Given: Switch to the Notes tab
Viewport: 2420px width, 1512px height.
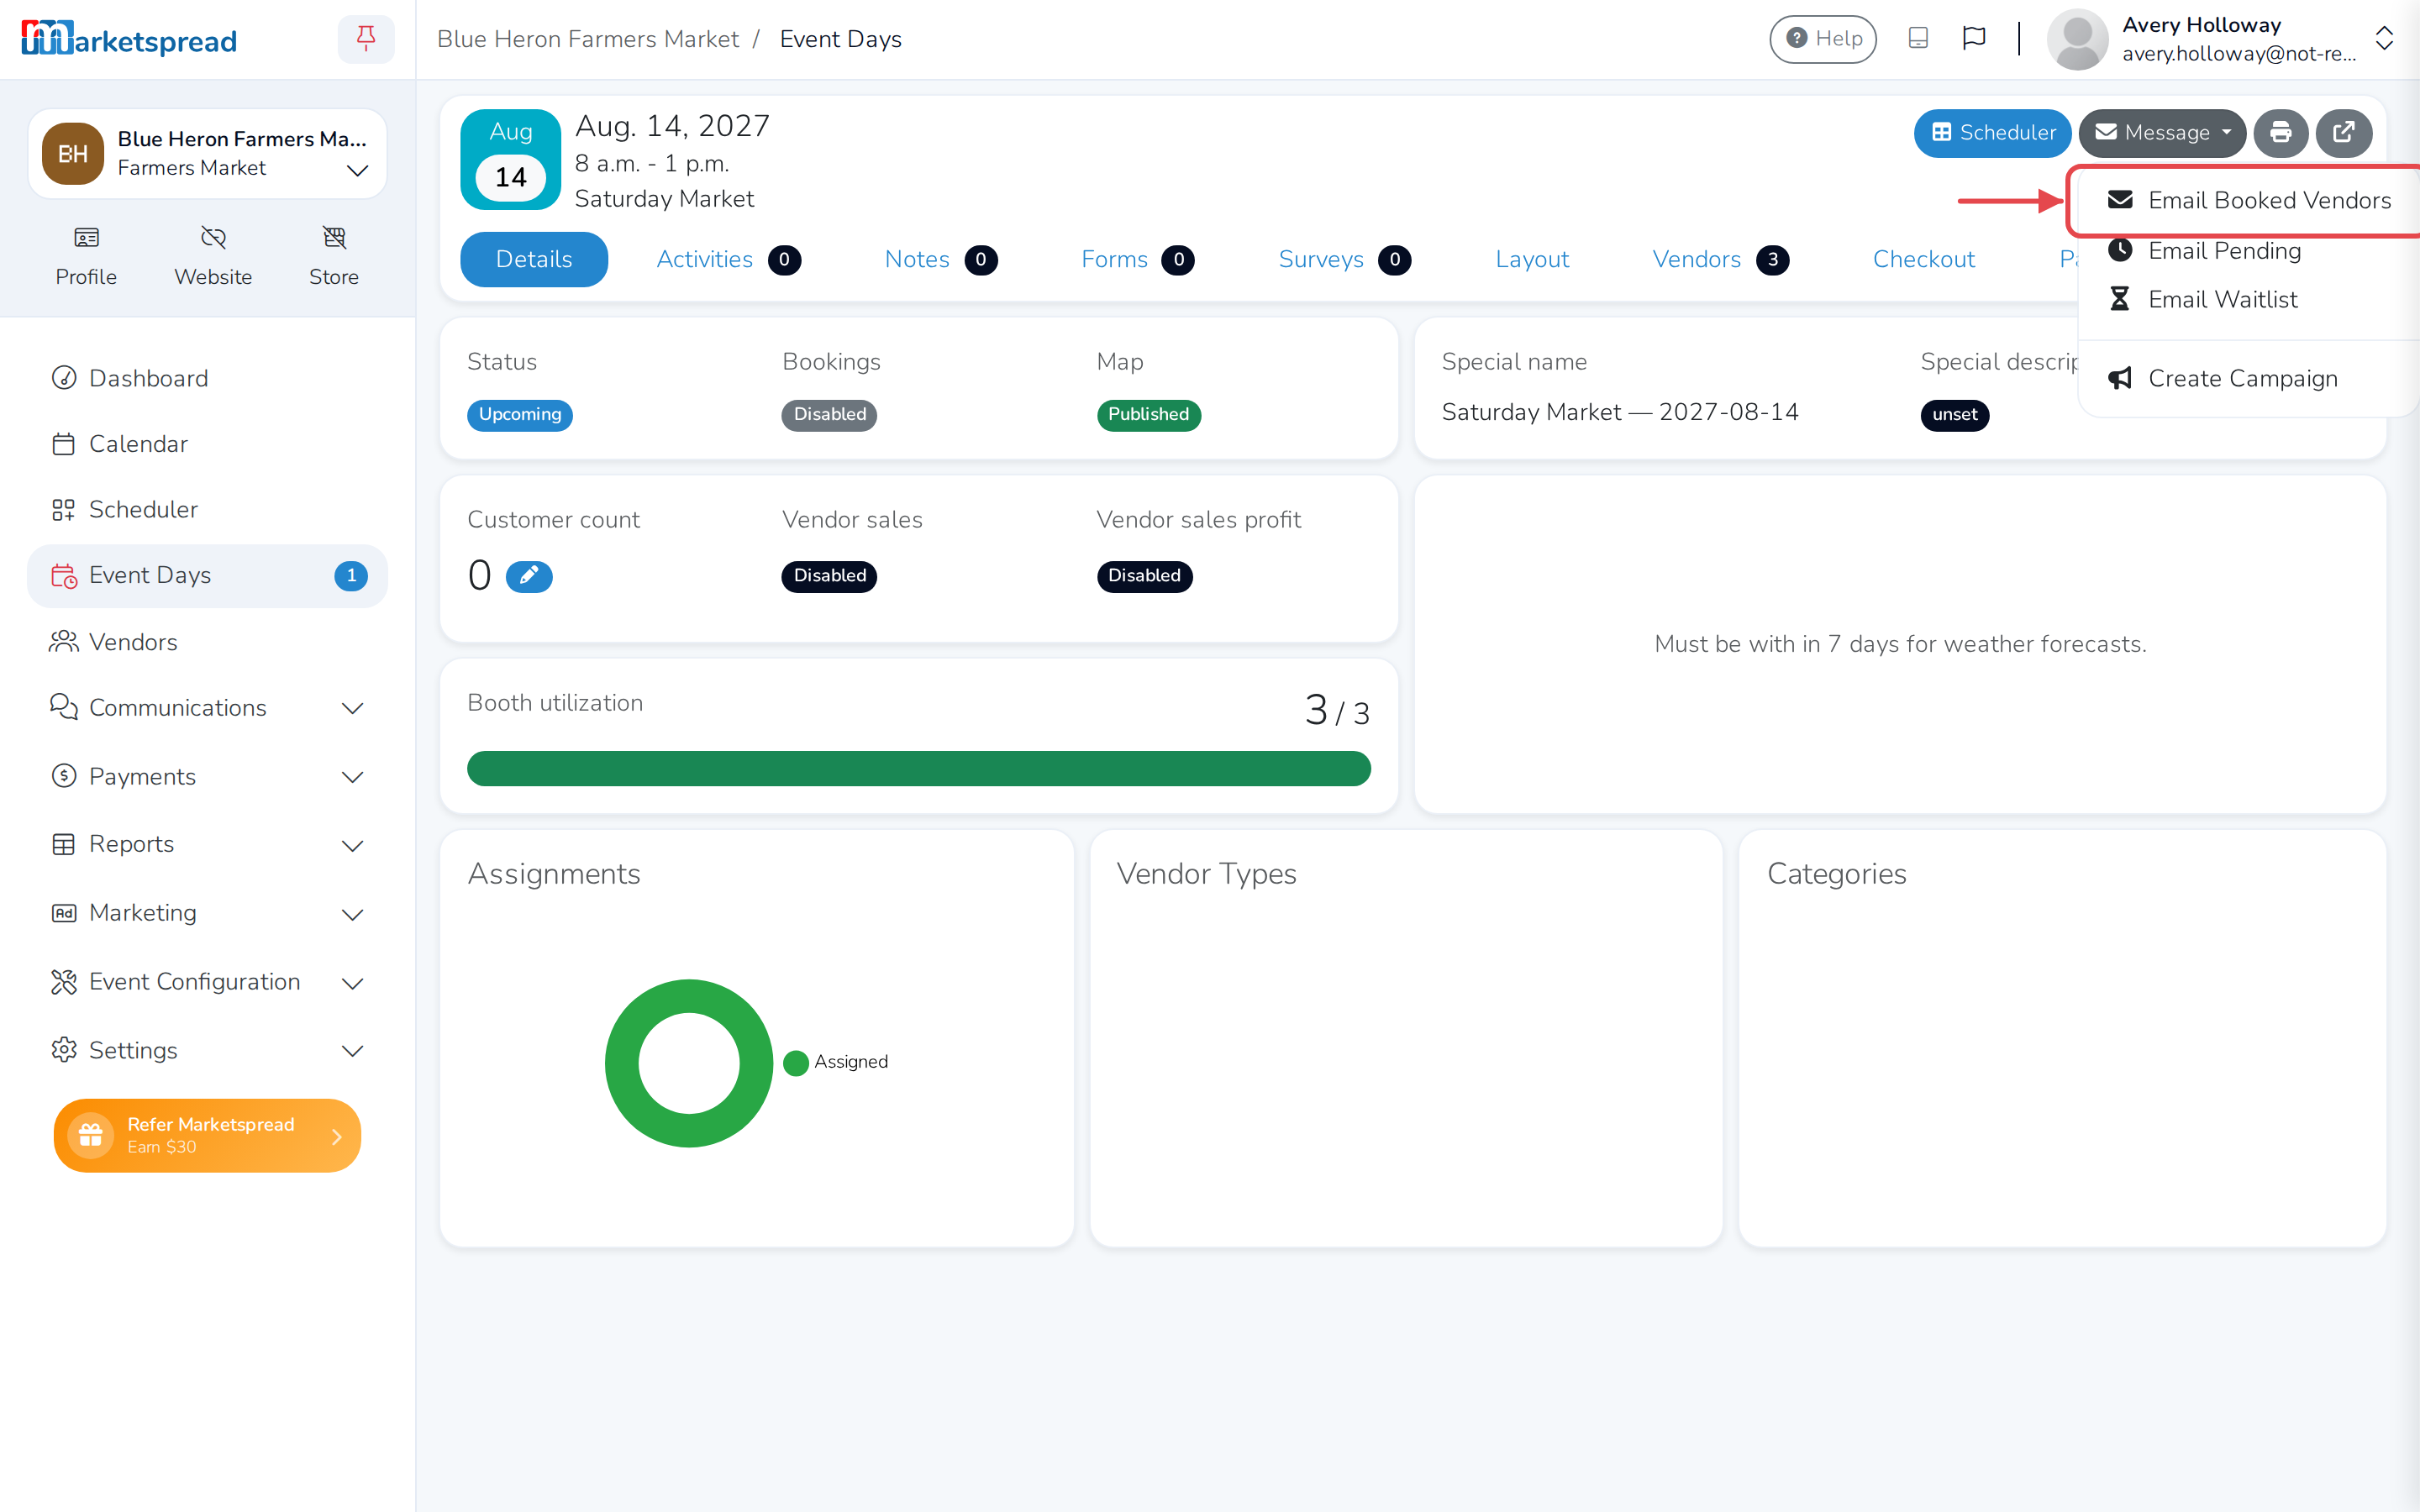Looking at the screenshot, I should [x=940, y=260].
